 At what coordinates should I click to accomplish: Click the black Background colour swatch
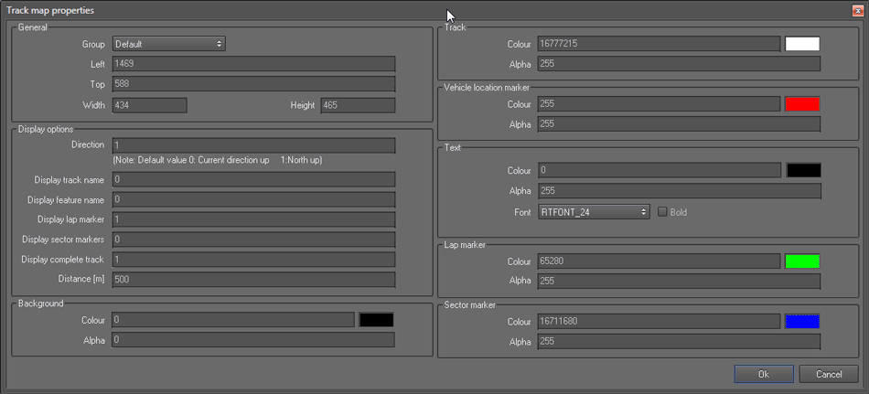[376, 320]
